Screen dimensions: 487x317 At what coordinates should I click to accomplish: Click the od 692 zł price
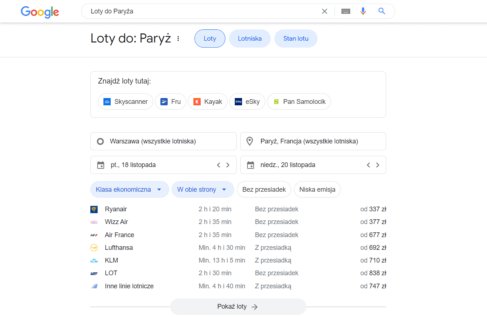coord(373,248)
